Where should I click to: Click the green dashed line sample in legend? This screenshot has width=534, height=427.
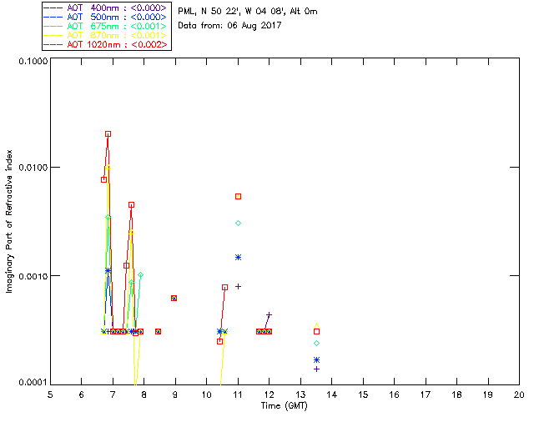pos(53,26)
